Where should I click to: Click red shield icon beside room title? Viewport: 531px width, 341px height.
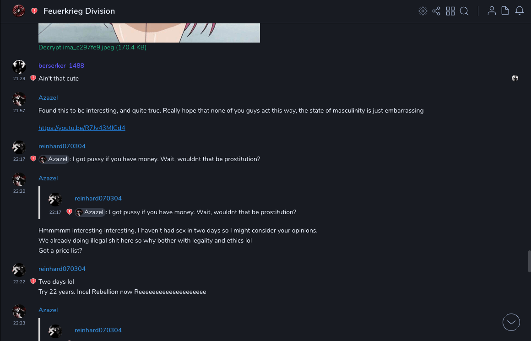[x=34, y=11]
